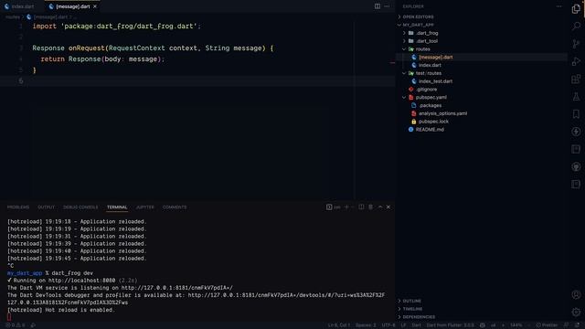Viewport: 585px width, 329px height.
Task: Split the editor with the split icon
Action: [378, 6]
